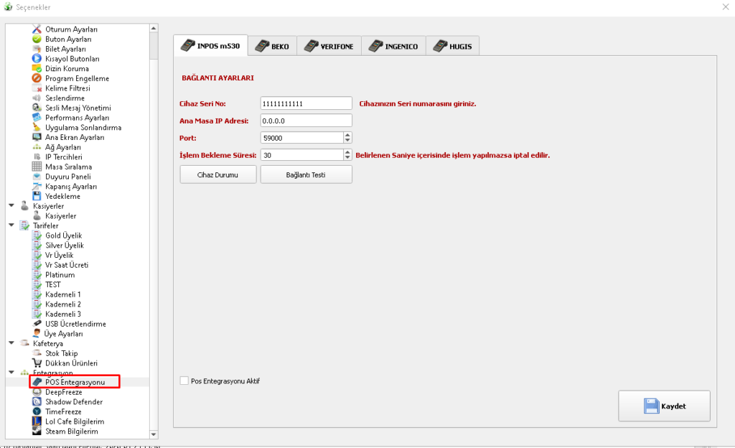Screen dimensions: 735x448
Task: Open DeepFreeze integration icon
Action: (x=37, y=392)
